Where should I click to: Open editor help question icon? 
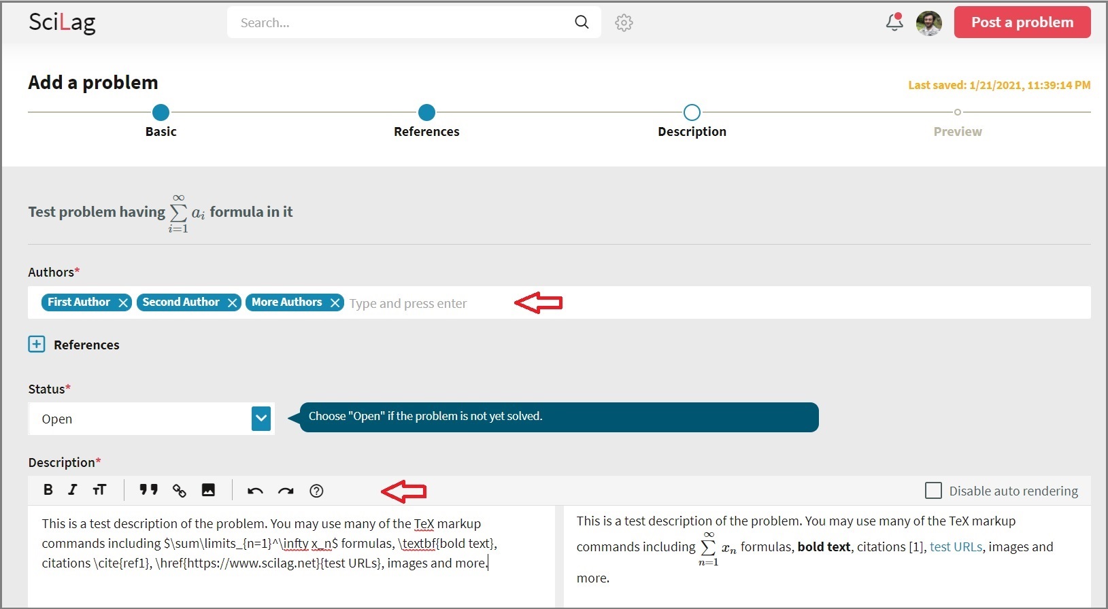click(316, 491)
